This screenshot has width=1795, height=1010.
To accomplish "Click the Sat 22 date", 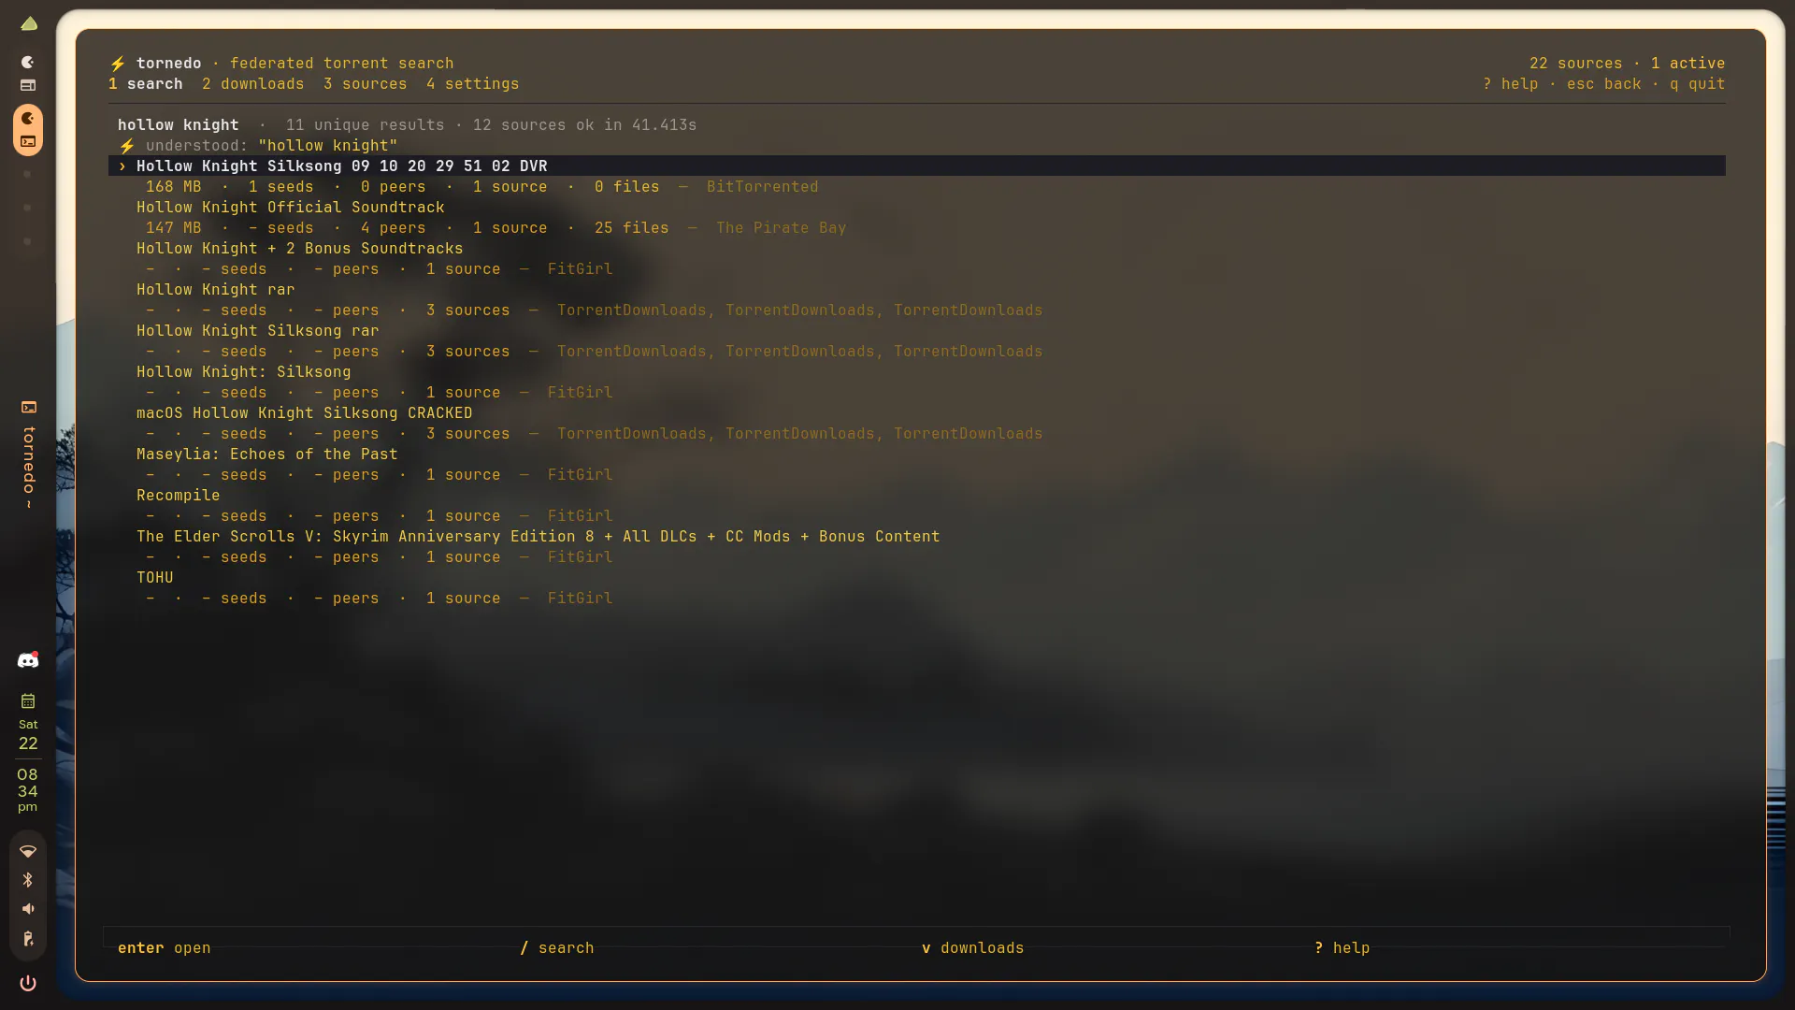I will tap(28, 735).
